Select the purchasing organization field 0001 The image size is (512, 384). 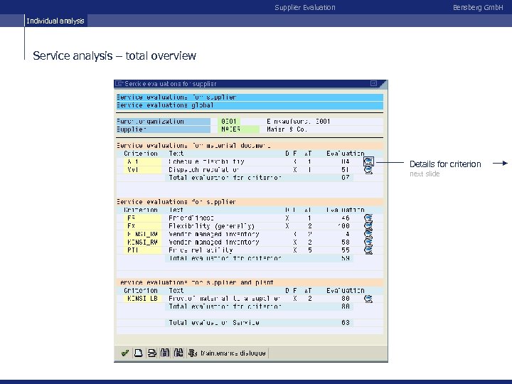[229, 121]
